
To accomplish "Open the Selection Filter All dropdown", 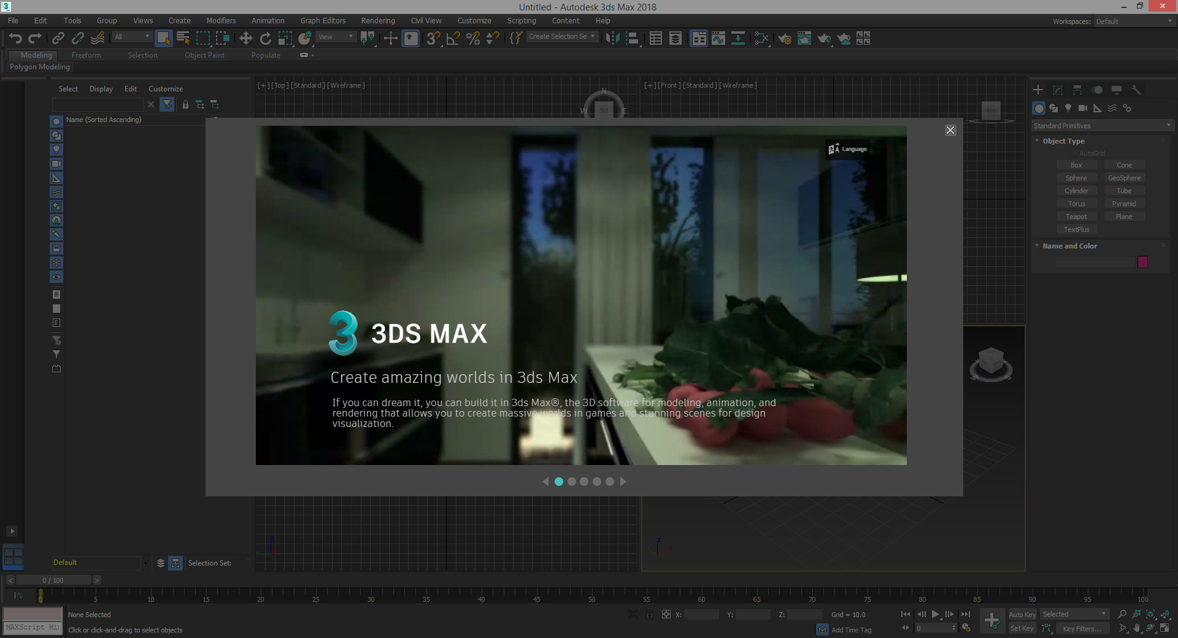I will [132, 37].
